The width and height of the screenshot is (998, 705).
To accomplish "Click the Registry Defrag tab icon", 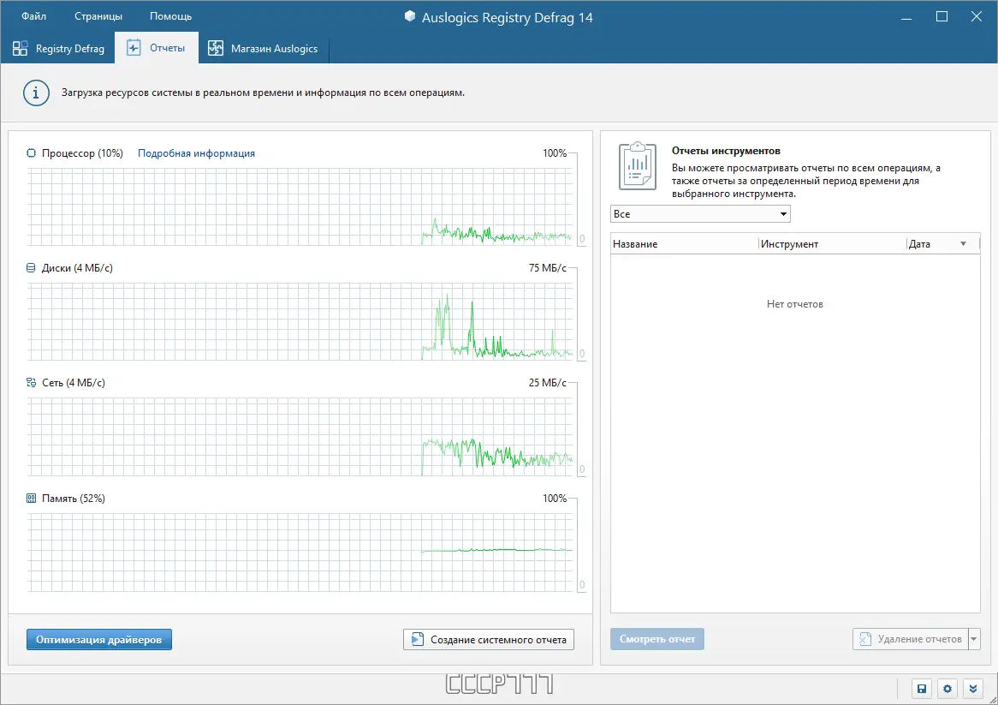I will click(x=21, y=49).
